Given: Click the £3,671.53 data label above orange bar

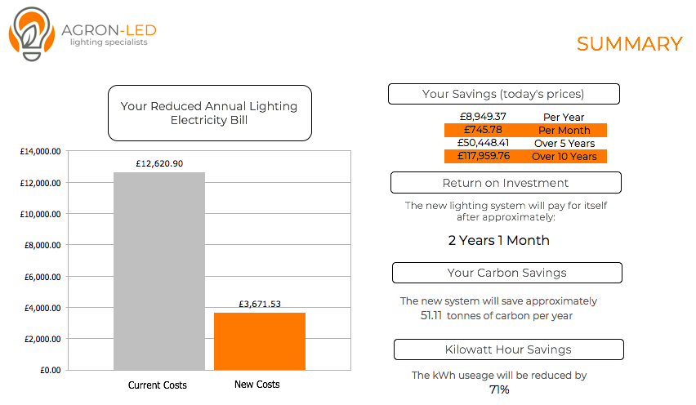Looking at the screenshot, I should pos(260,304).
